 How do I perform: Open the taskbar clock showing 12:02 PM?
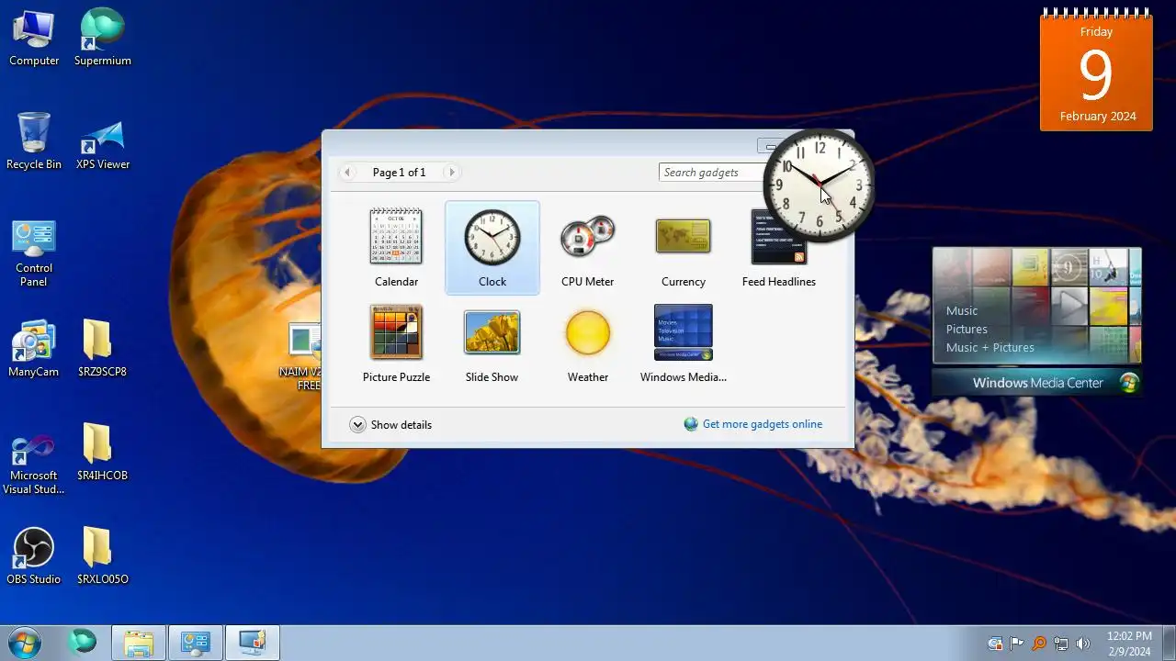click(x=1129, y=643)
